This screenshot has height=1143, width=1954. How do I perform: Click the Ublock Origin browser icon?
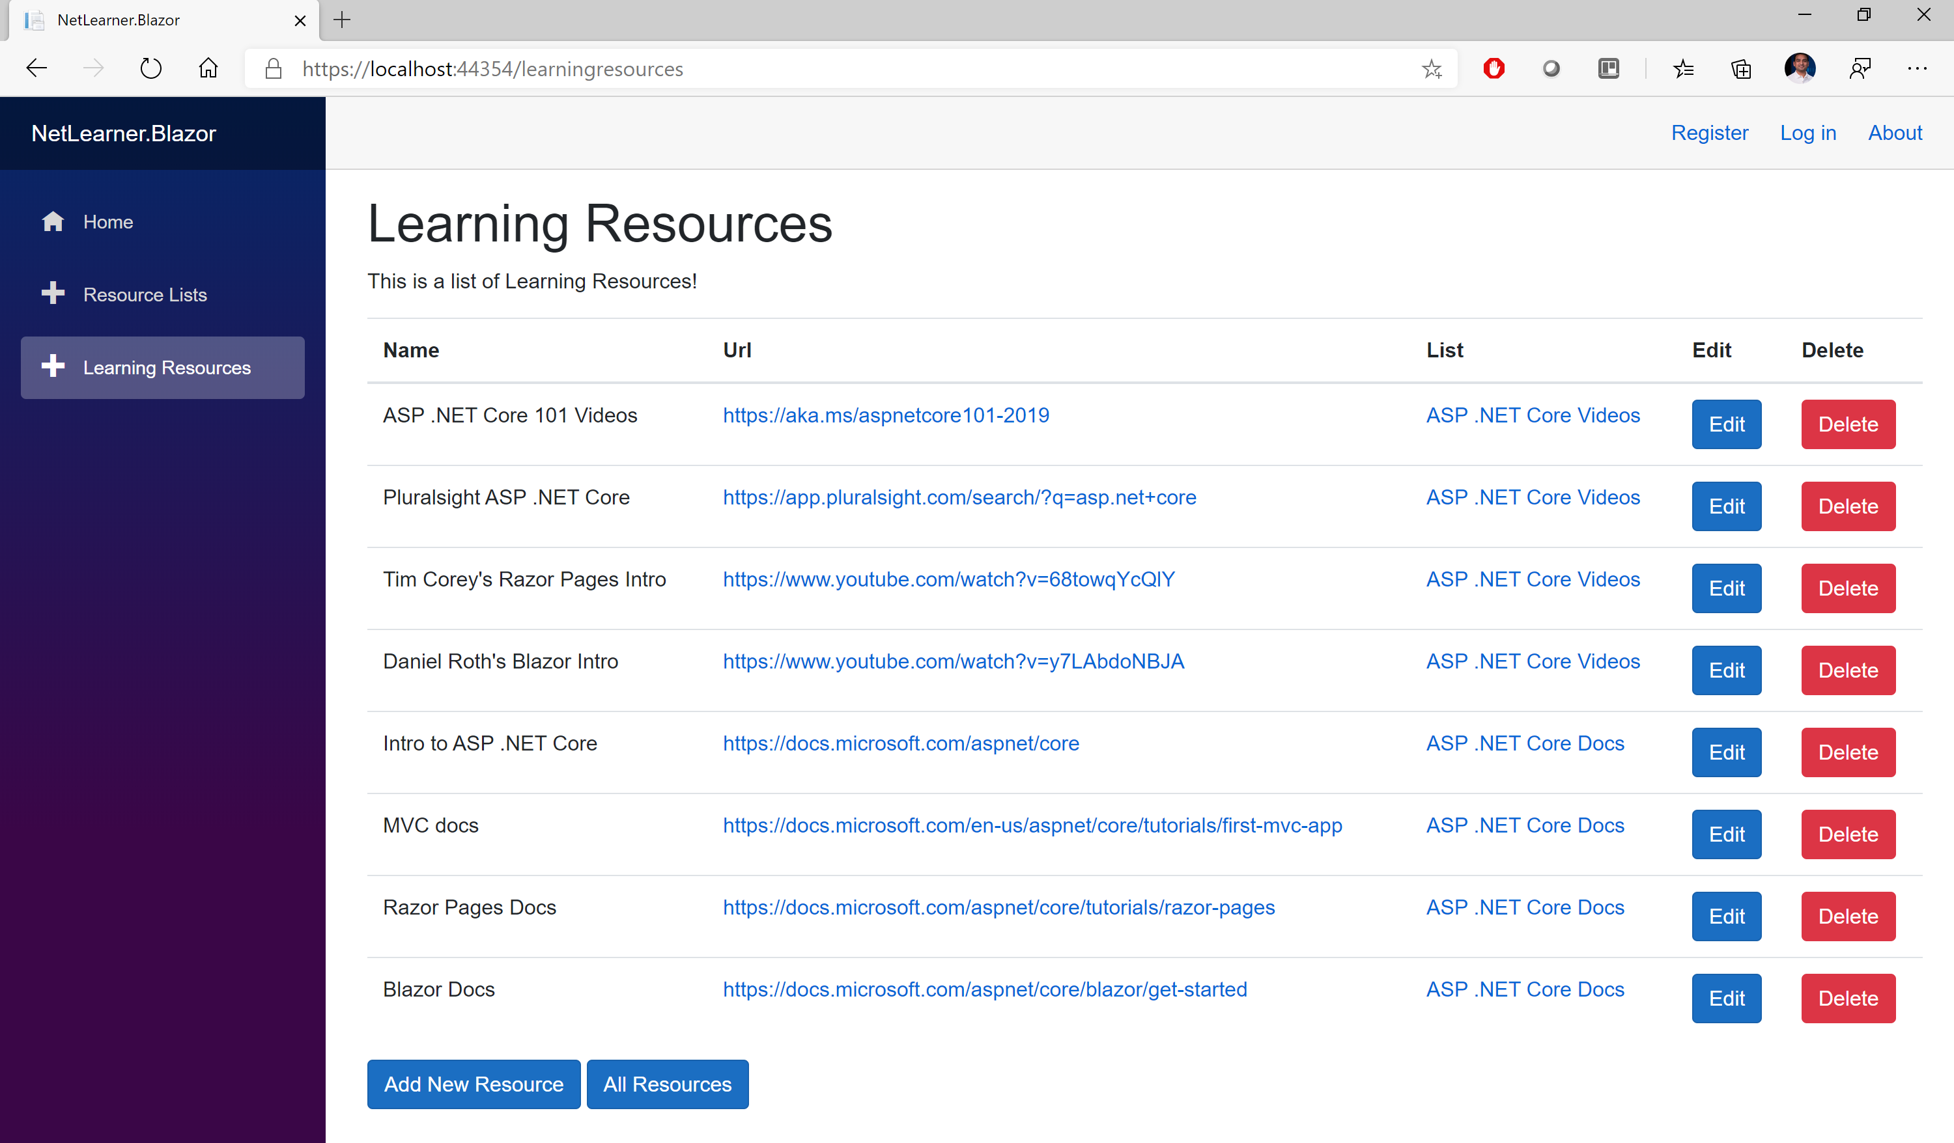point(1494,70)
